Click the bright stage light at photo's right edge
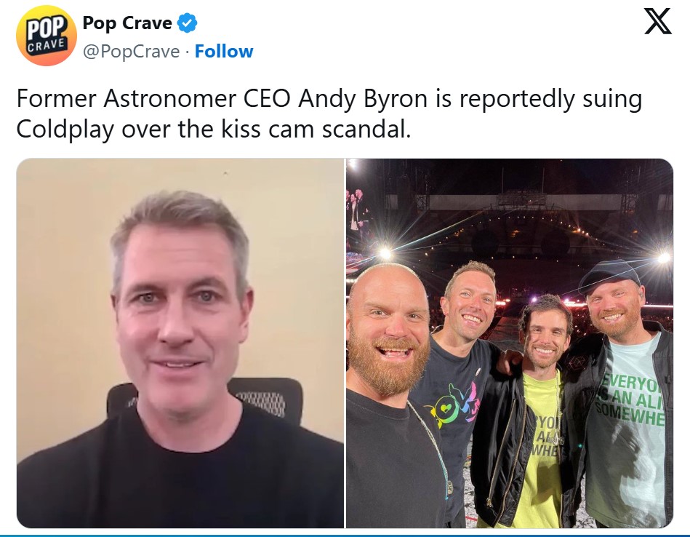The image size is (690, 537). click(x=664, y=257)
